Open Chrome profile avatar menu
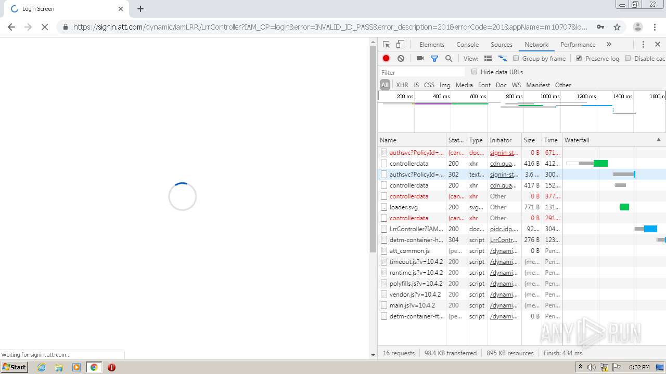666x374 pixels. [637, 27]
